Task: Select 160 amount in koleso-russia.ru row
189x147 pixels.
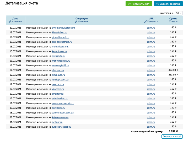Action: pos(173,117)
